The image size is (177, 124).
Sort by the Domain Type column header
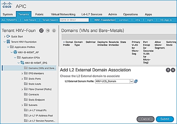point(78,44)
